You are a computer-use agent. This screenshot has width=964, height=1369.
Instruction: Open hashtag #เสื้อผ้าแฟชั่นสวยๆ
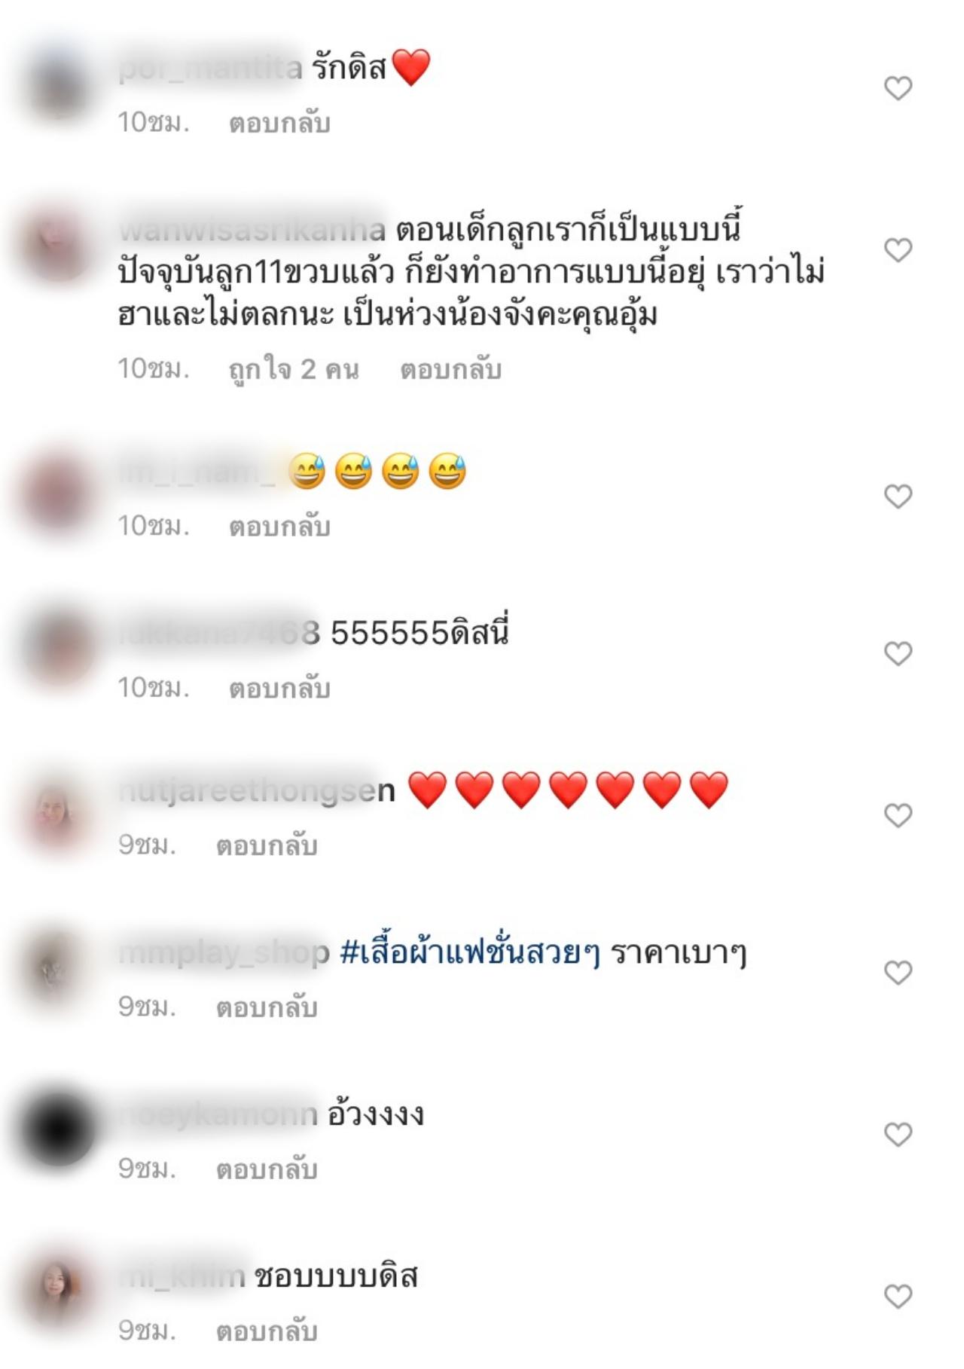(470, 953)
